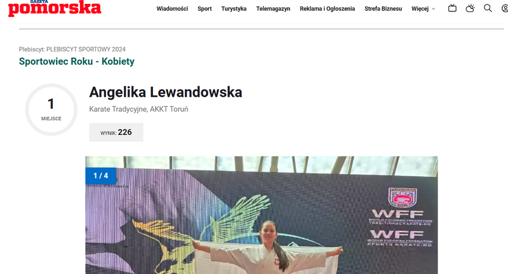This screenshot has width=508, height=274.
Task: Open the karate athlete gallery photo
Action: coord(261,215)
